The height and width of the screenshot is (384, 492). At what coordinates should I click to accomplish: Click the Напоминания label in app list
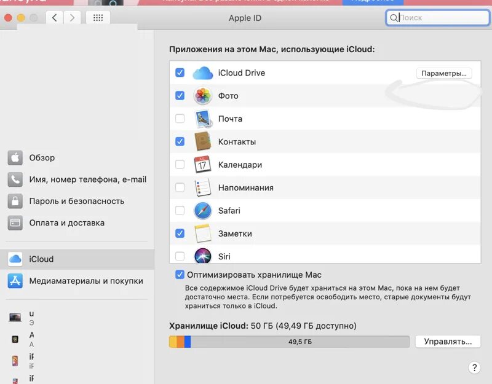(x=245, y=188)
